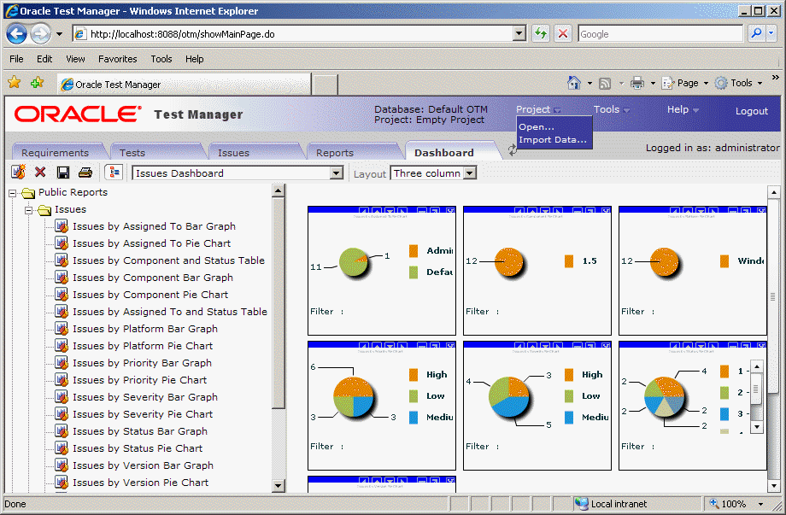786x515 pixels.
Task: Open the Oracle Tools header menu
Action: [x=612, y=109]
